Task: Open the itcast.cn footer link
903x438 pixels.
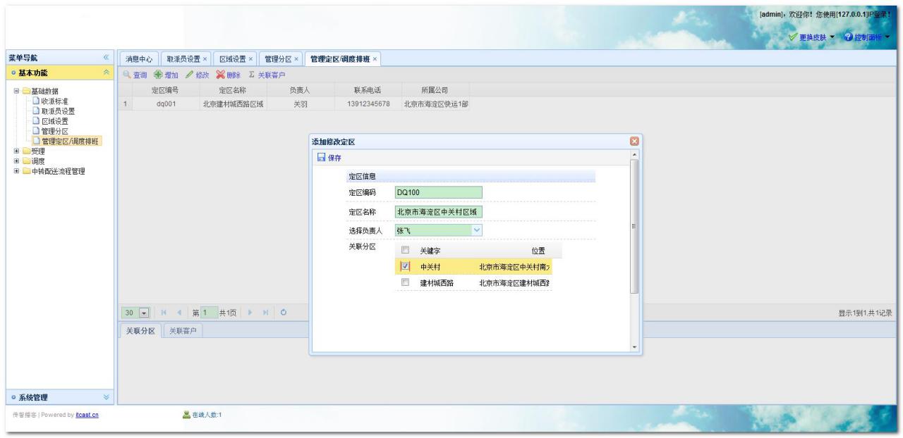Action: click(x=87, y=414)
